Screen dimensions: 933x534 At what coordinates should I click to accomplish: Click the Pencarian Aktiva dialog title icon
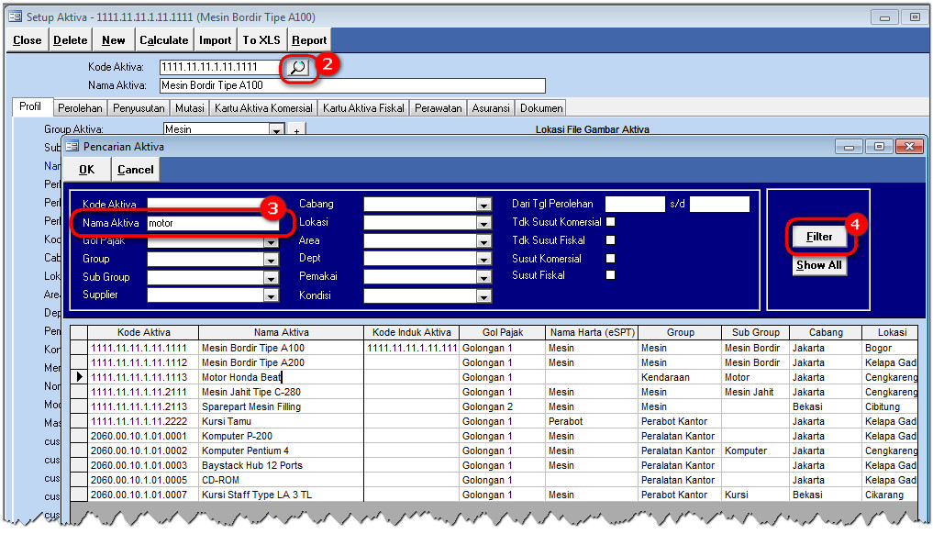click(x=72, y=146)
